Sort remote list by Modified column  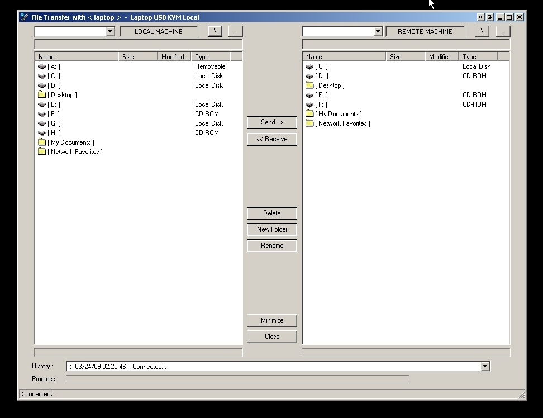click(442, 57)
